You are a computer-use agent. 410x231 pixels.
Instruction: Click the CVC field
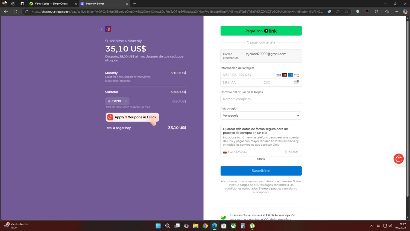pyautogui.click(x=281, y=82)
